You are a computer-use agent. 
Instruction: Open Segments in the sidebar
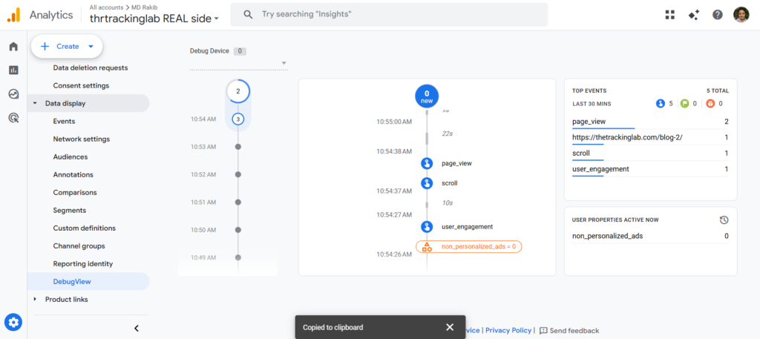pyautogui.click(x=69, y=210)
